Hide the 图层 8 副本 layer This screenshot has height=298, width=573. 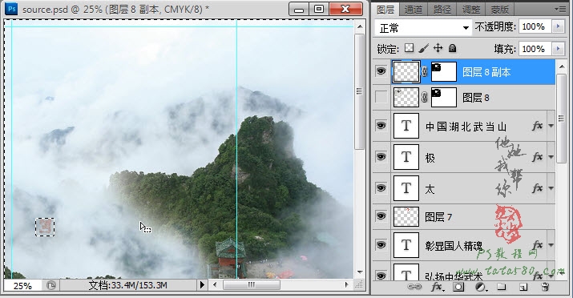coord(381,70)
